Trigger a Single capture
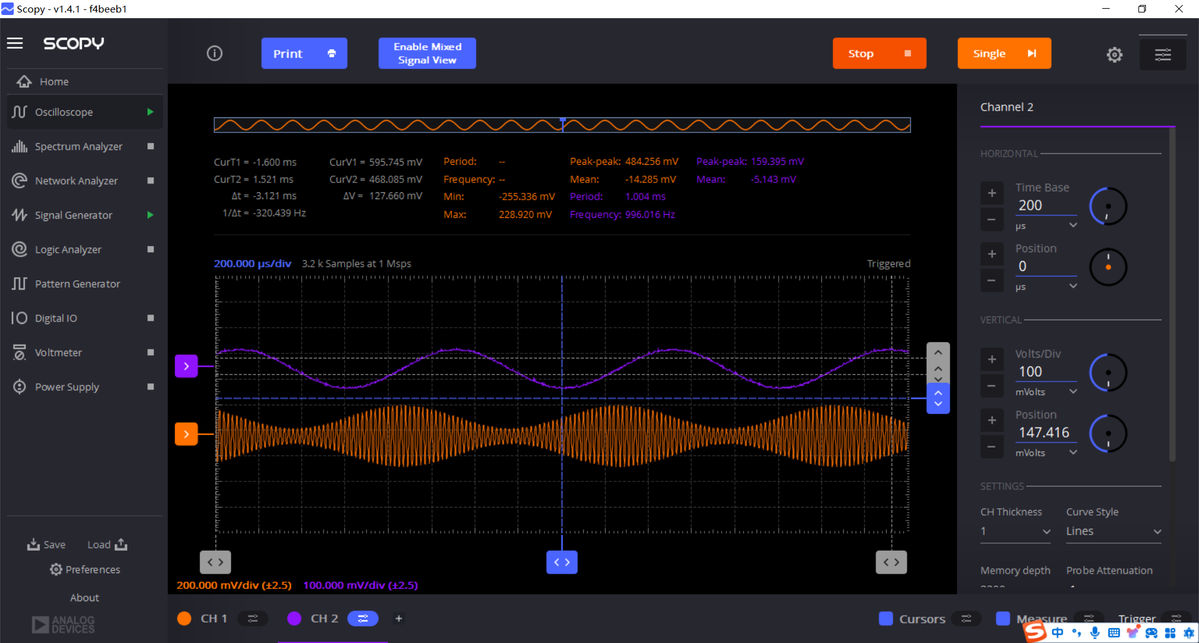The height and width of the screenshot is (643, 1199). pyautogui.click(x=1004, y=54)
